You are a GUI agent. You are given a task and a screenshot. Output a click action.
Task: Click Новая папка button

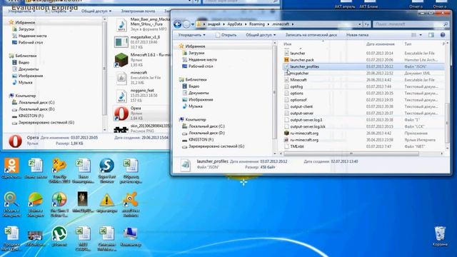(357, 35)
